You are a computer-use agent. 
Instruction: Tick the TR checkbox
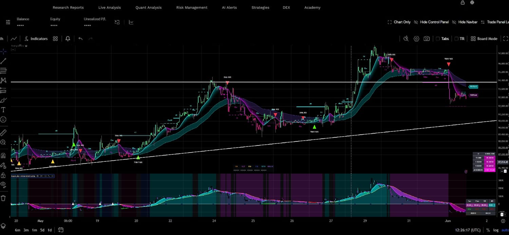click(456, 39)
